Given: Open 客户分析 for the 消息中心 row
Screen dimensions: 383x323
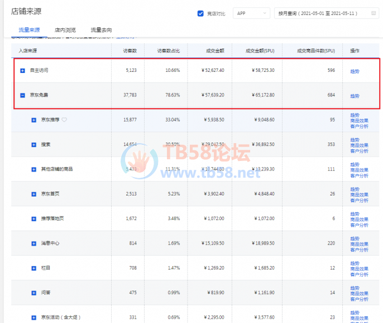Looking at the screenshot, I should [x=359, y=249].
